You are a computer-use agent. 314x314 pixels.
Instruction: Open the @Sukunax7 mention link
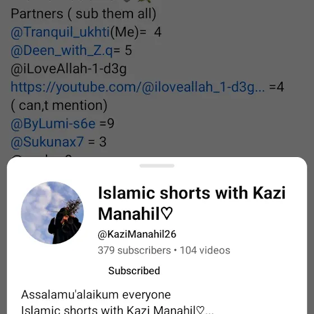tap(47, 142)
